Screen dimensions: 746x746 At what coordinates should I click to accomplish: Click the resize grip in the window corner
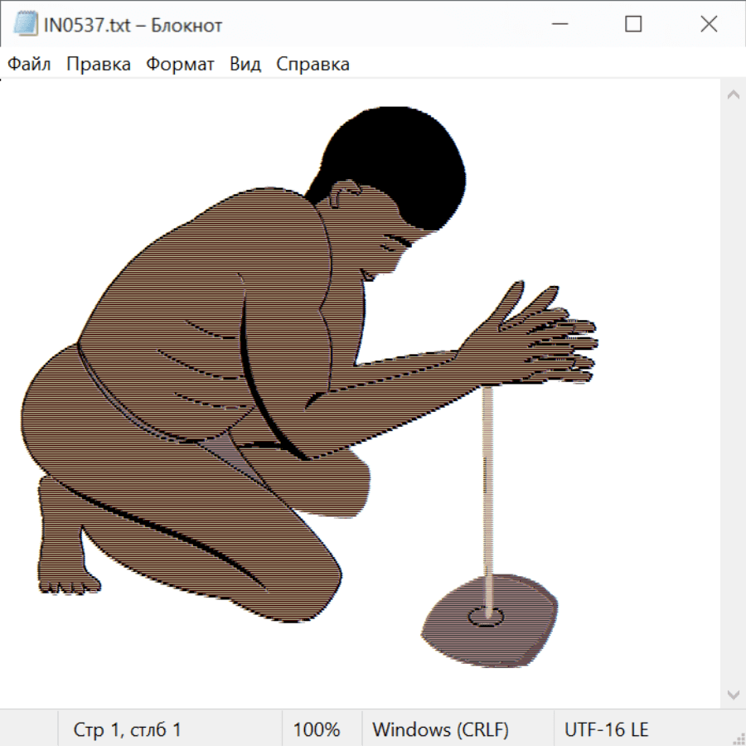point(739,739)
